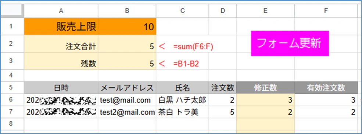Select the 白黒 ハチ太郎 name cell
This screenshot has height=134, width=362.
click(x=183, y=100)
